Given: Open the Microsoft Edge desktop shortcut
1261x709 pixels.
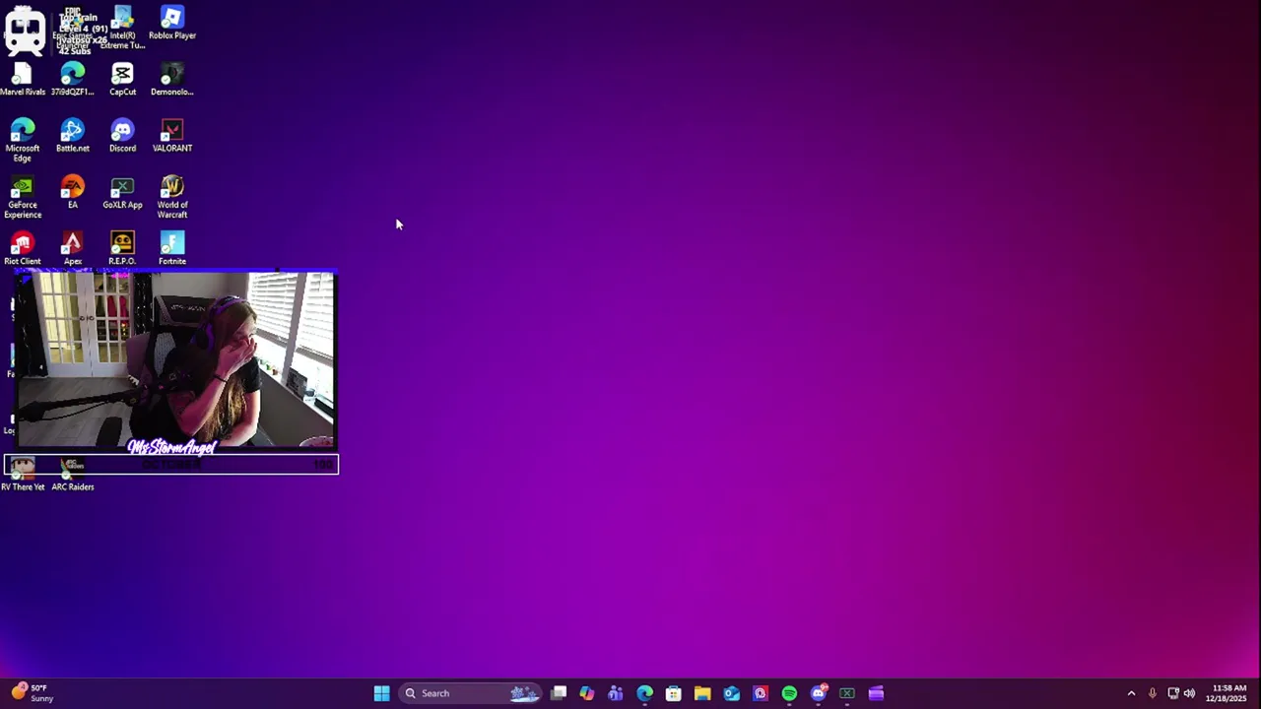Looking at the screenshot, I should tap(23, 141).
